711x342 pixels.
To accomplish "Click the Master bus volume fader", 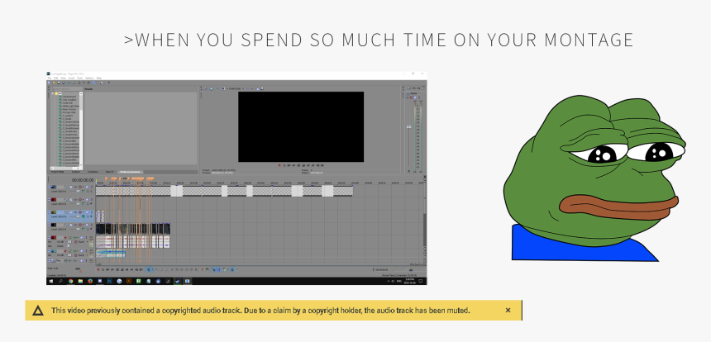I will (408, 127).
